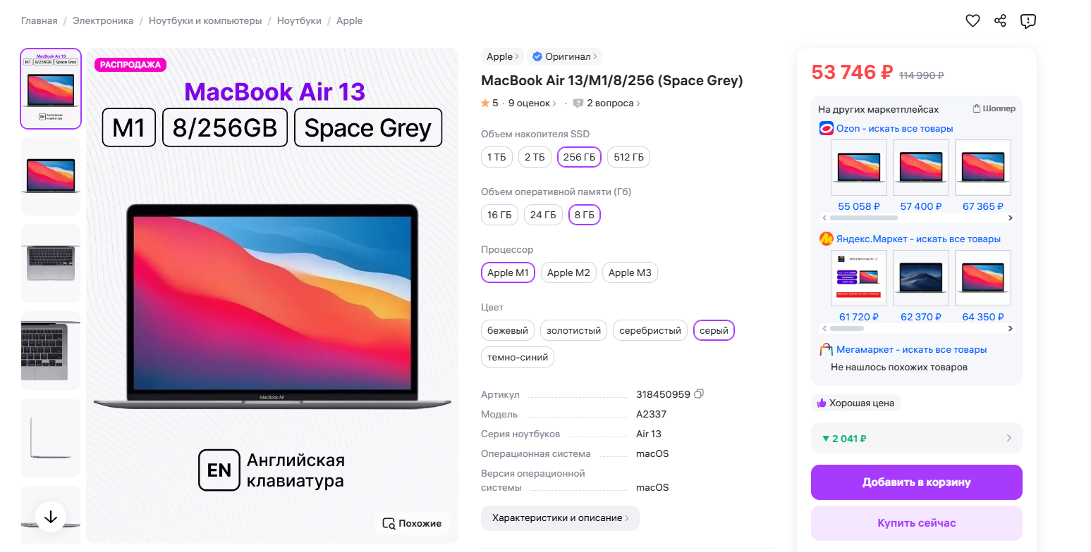Navigate to Электроника breadcrumb
This screenshot has height=552, width=1091.
tap(103, 20)
